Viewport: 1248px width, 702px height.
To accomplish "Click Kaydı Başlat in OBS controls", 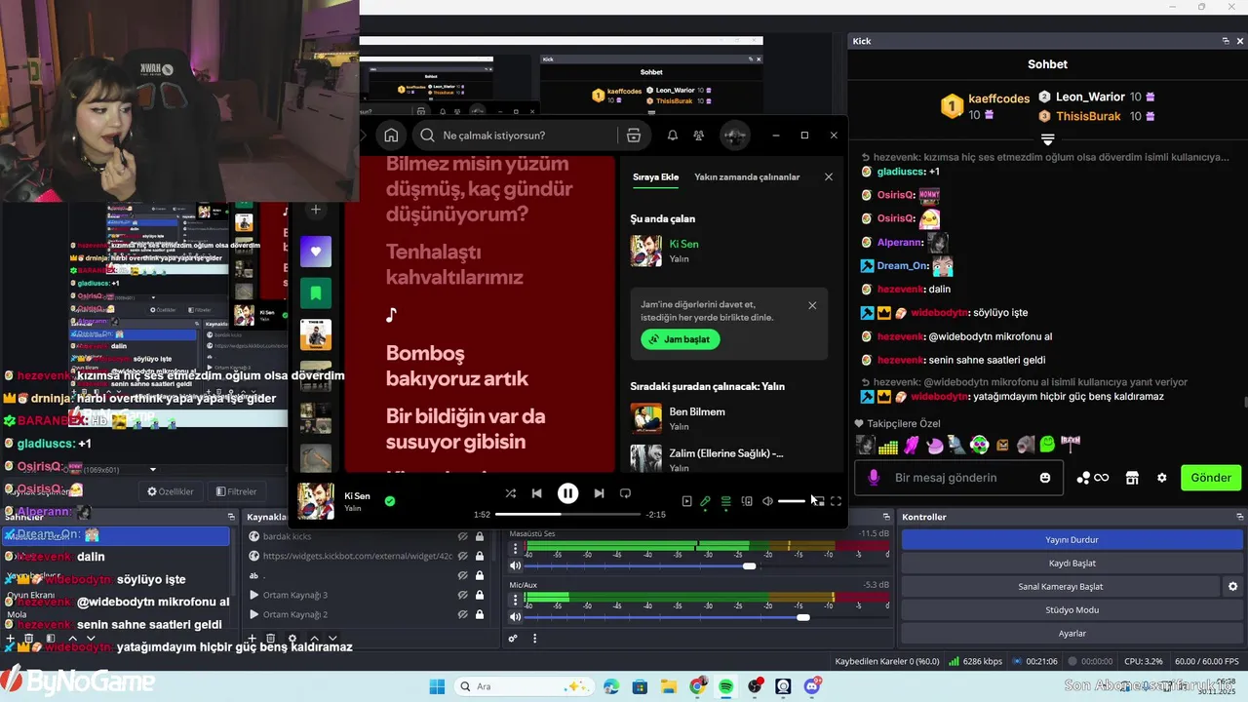I will [1072, 563].
